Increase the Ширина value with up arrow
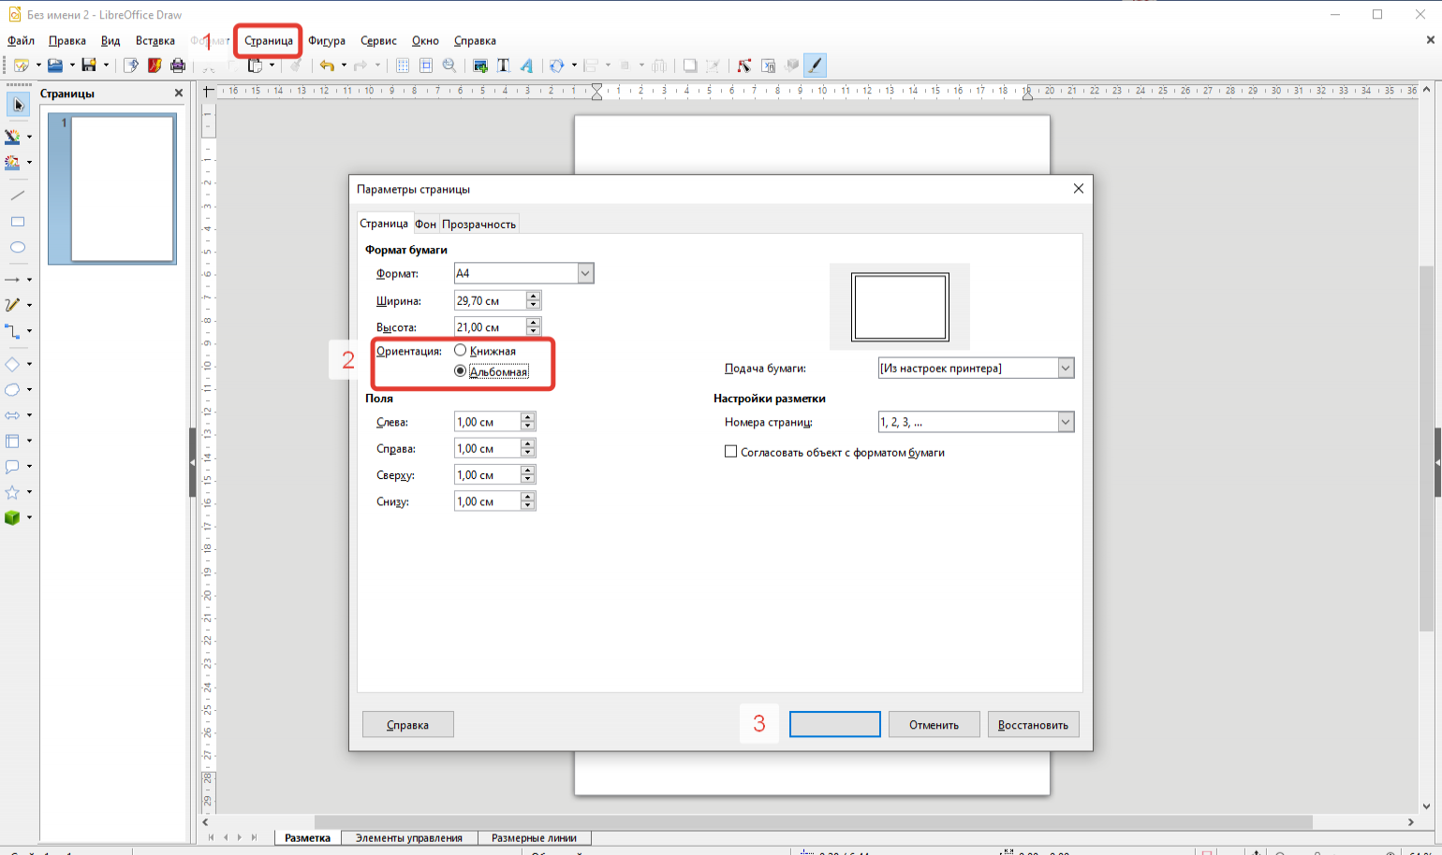This screenshot has width=1442, height=855. tap(534, 296)
